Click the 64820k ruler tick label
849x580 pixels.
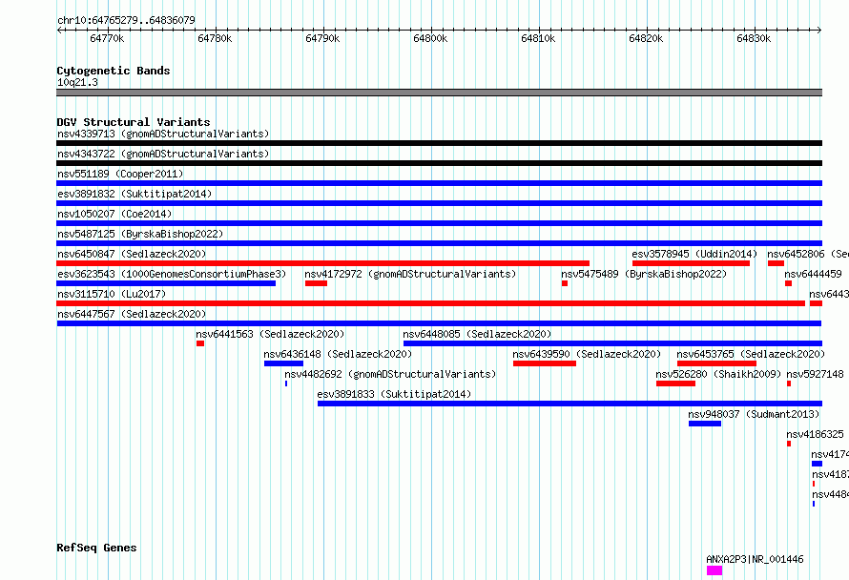pyautogui.click(x=646, y=38)
